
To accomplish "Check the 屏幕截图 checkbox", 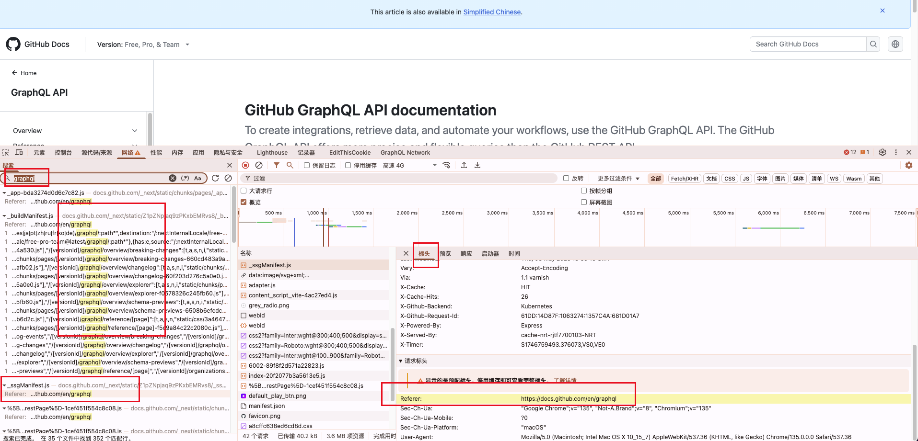I will coord(584,202).
